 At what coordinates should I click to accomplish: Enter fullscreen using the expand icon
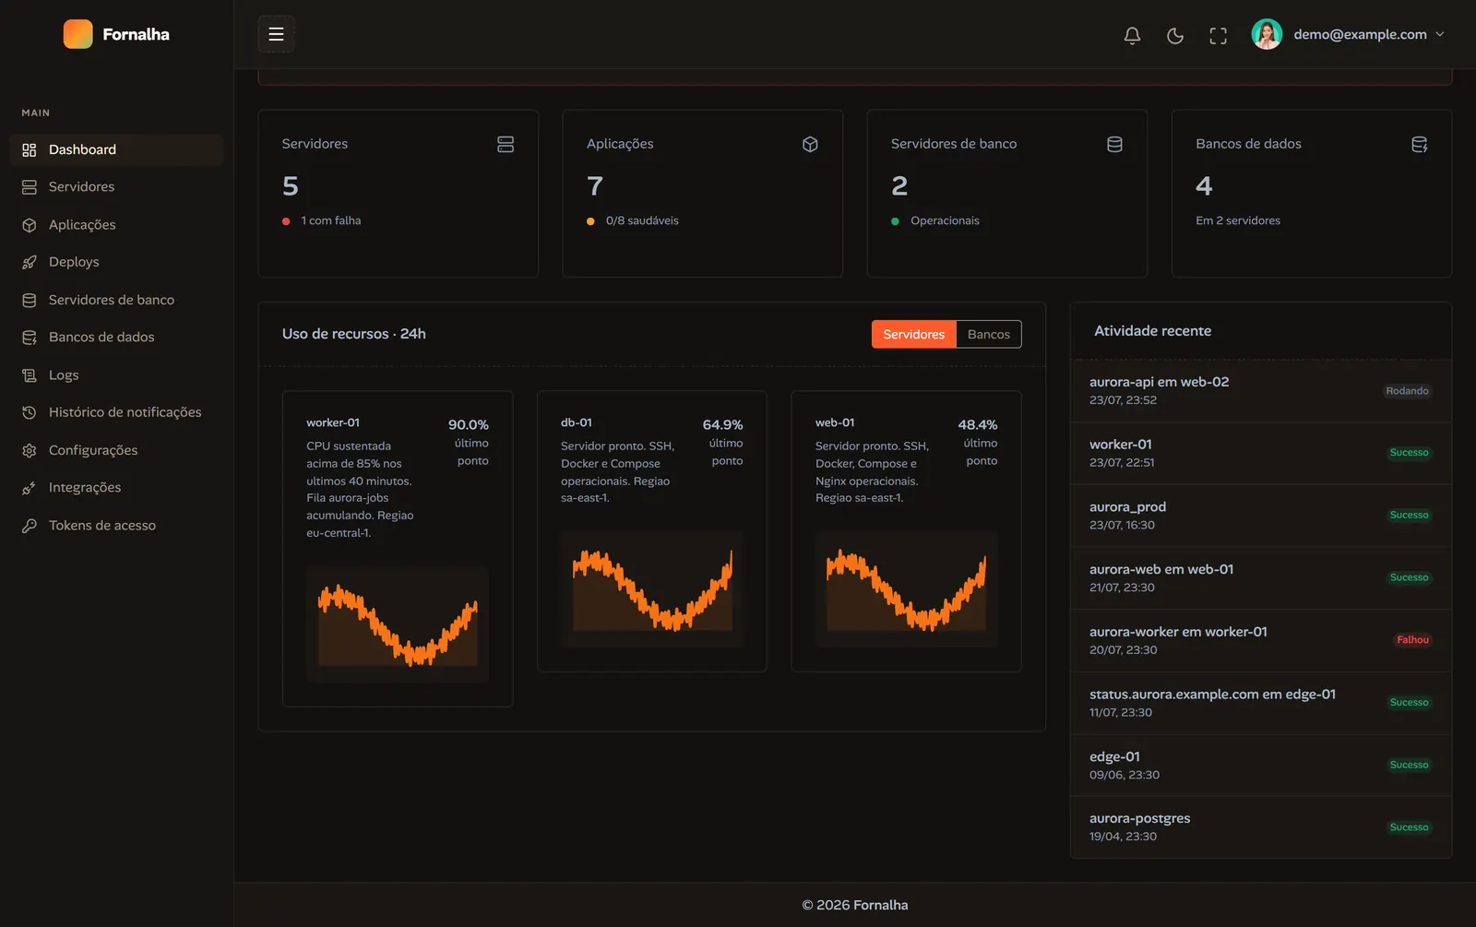point(1219,35)
